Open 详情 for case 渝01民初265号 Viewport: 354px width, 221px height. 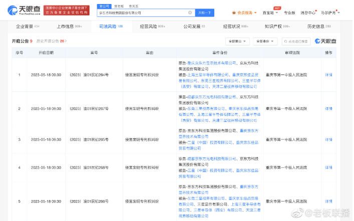328,139
